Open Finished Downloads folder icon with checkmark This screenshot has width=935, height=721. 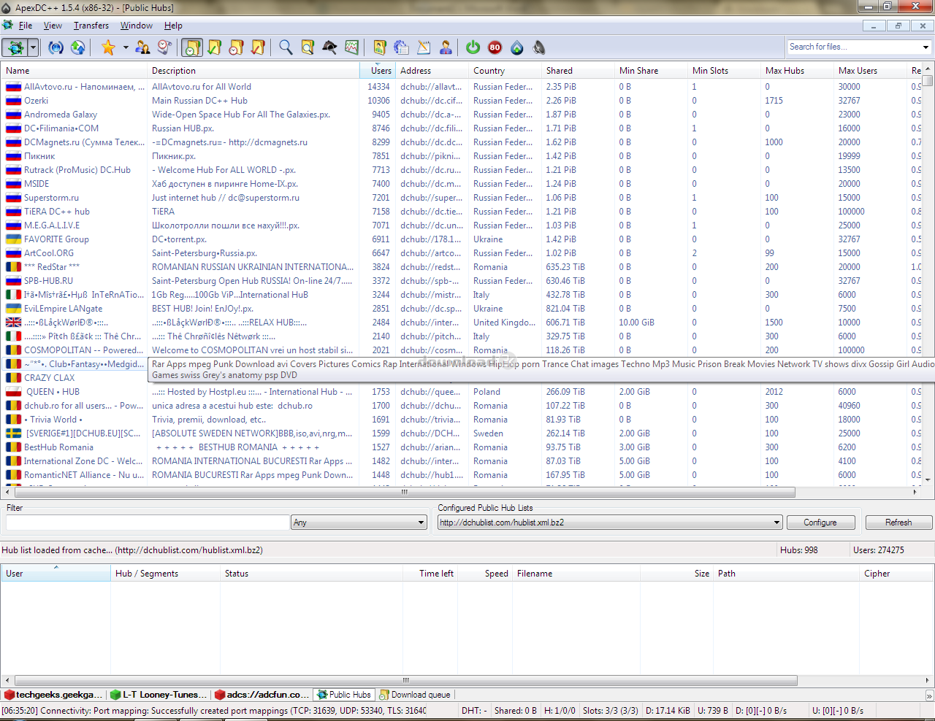tap(214, 48)
